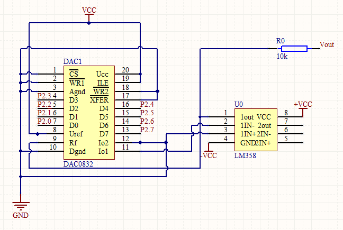Select the P2.0 net label
The image size is (343, 230).
point(44,121)
